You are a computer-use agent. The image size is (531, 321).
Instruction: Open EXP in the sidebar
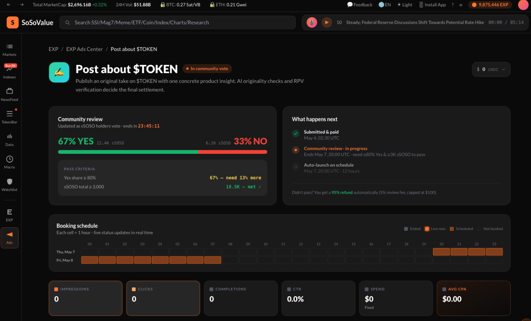[9, 215]
